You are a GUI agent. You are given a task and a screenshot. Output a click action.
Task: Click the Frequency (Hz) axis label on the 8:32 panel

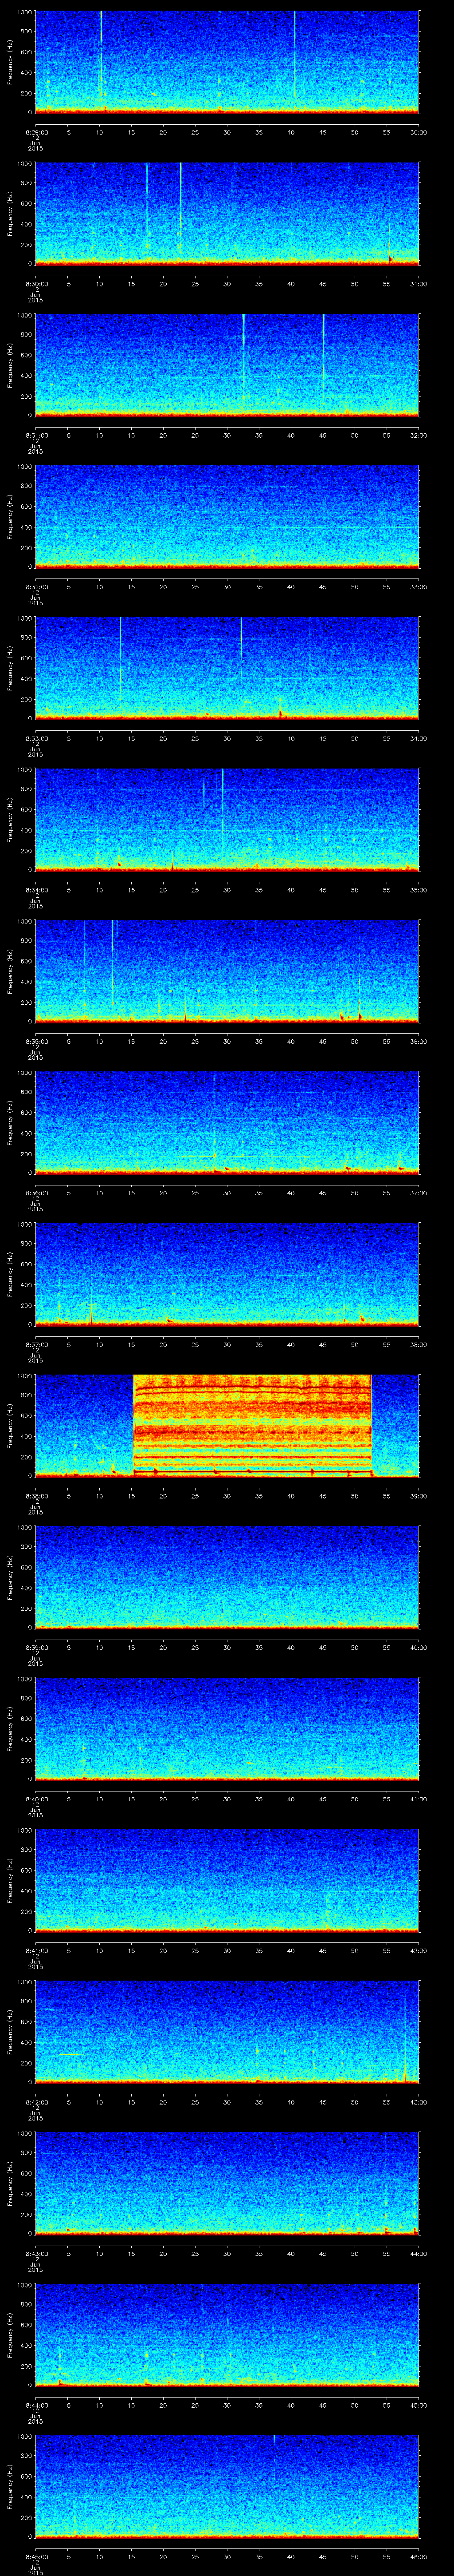(10, 516)
